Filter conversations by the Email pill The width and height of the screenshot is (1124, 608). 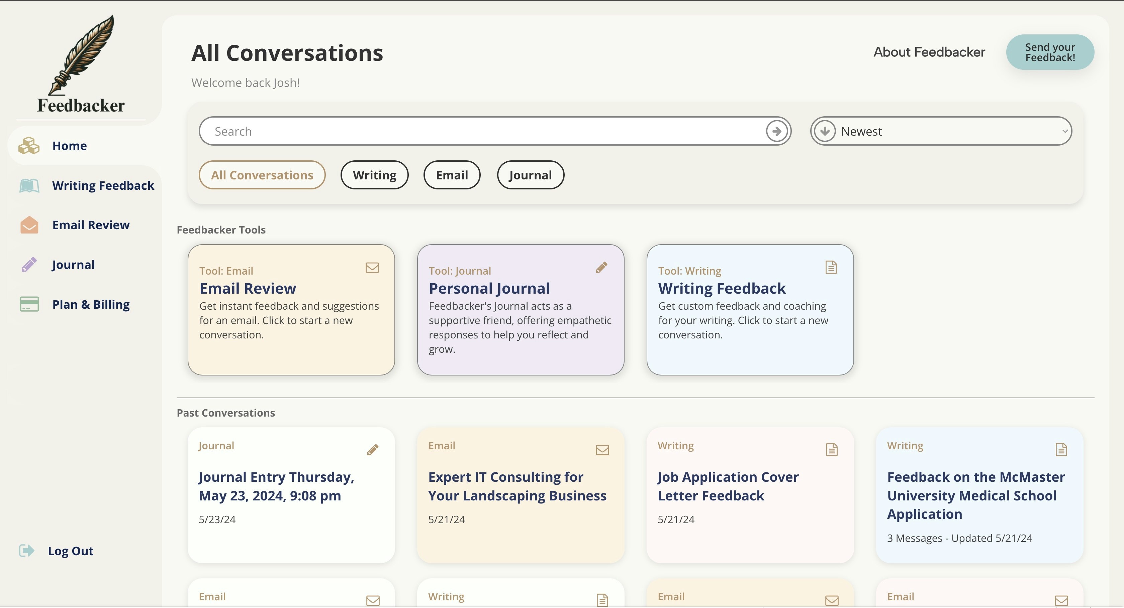(452, 175)
